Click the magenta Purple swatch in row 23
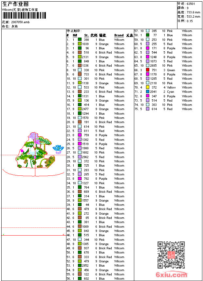Viewport: 203px width, 281px height. point(80,135)
